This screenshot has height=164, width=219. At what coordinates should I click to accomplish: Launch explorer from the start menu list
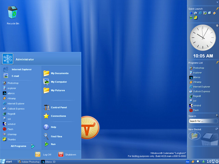click(x=9, y=88)
